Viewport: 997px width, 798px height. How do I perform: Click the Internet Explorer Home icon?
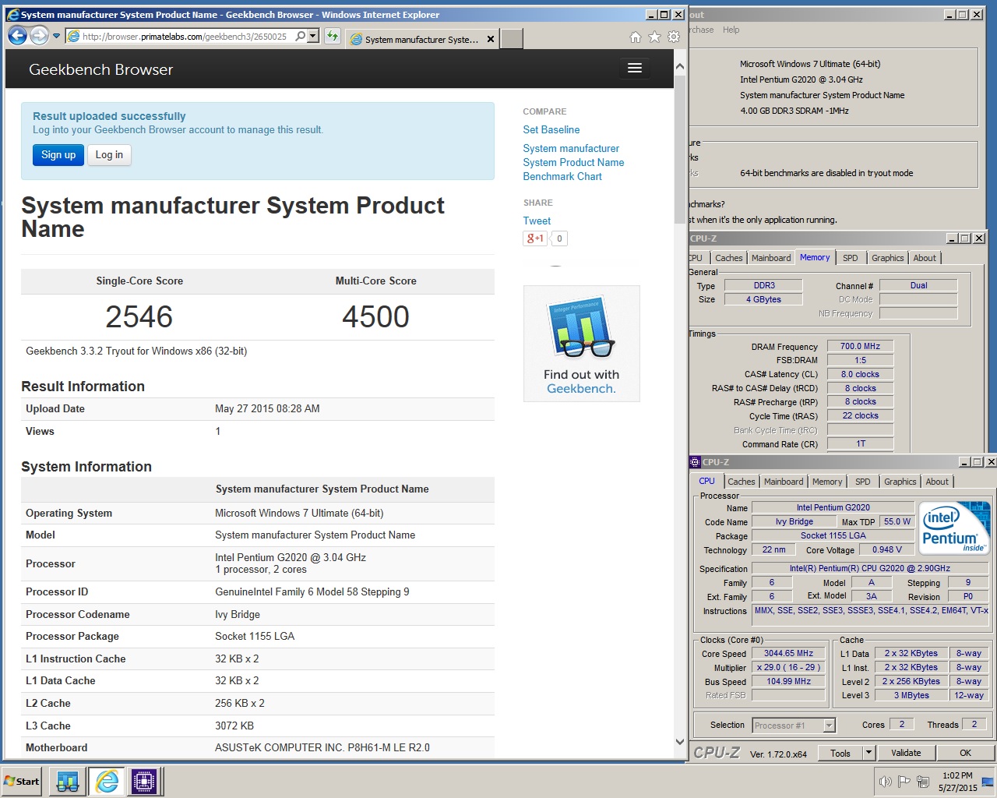636,37
